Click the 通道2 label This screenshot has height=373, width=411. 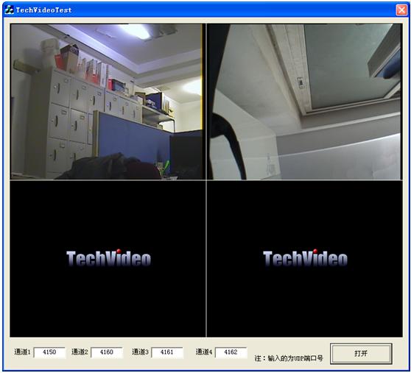tap(80, 352)
